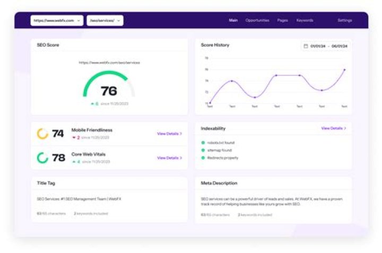This screenshot has width=382, height=253.
Task: Click the SEO score gauge showing 76
Action: point(108,86)
